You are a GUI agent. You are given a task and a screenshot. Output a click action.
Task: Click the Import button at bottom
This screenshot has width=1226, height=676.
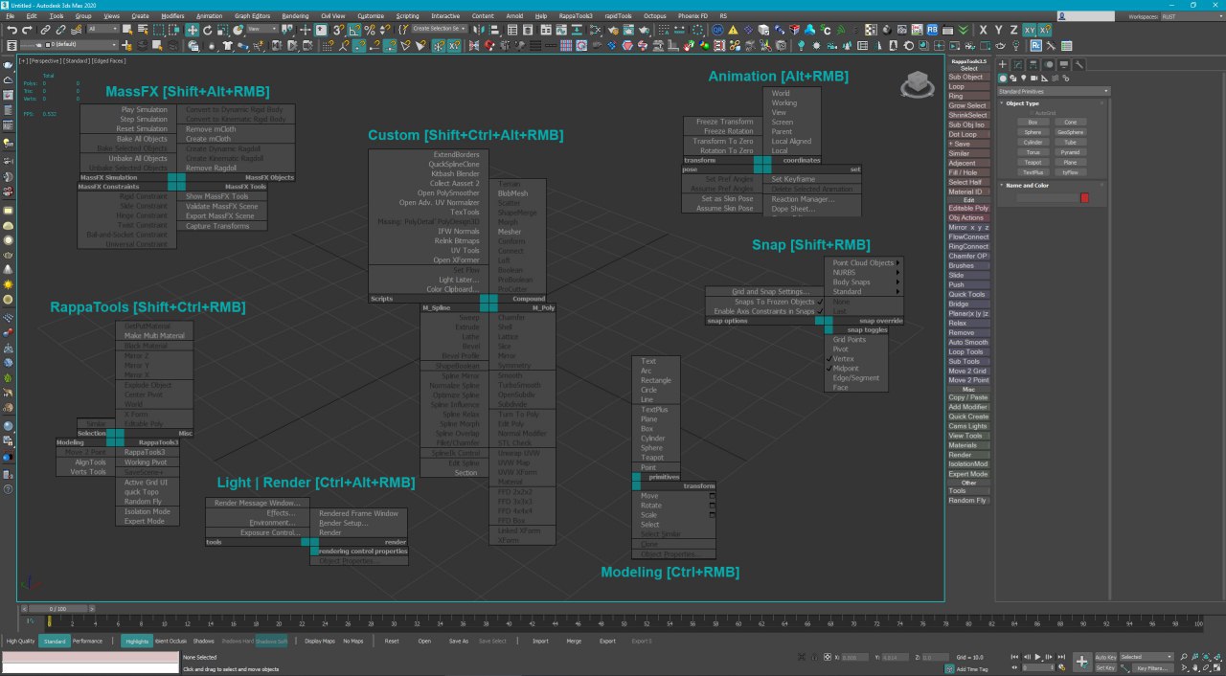point(540,642)
